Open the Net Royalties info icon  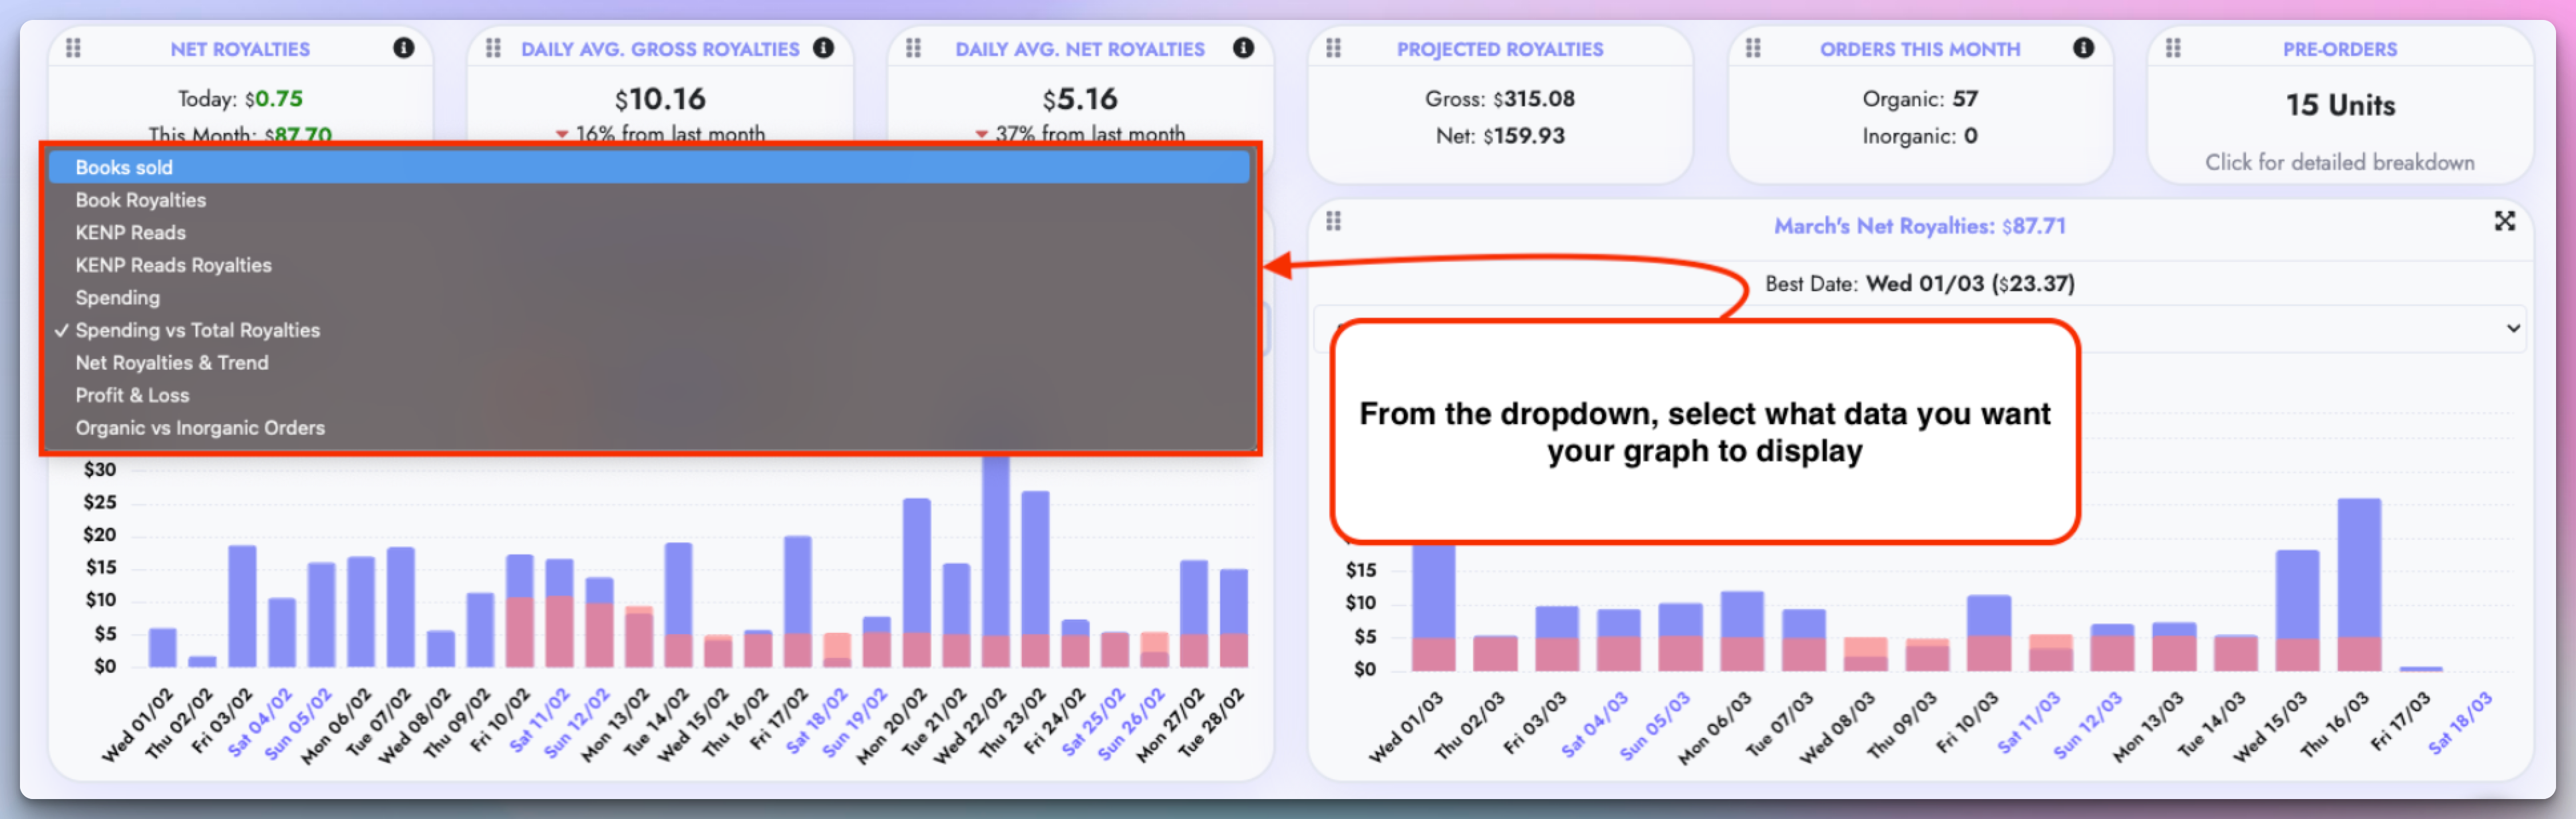click(404, 48)
